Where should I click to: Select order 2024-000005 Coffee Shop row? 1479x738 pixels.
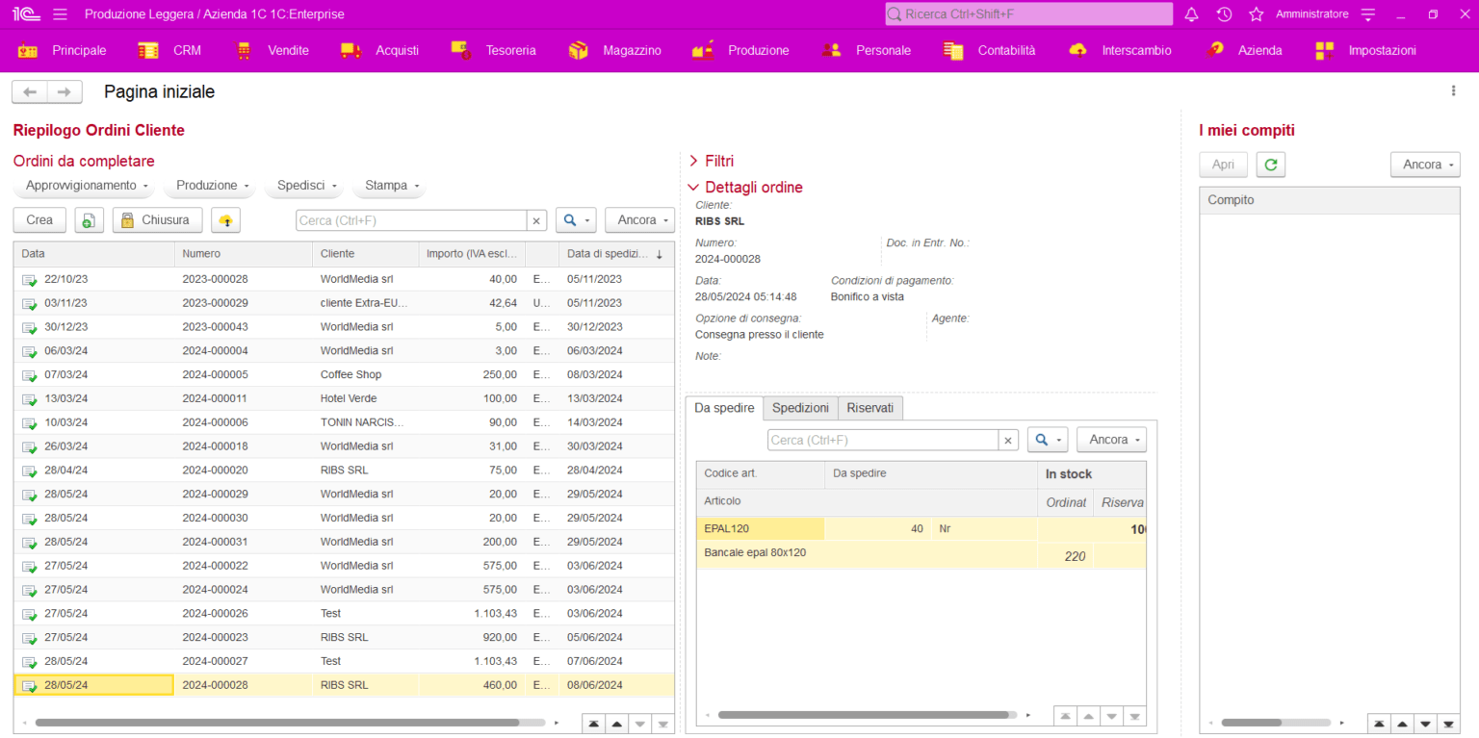[344, 374]
